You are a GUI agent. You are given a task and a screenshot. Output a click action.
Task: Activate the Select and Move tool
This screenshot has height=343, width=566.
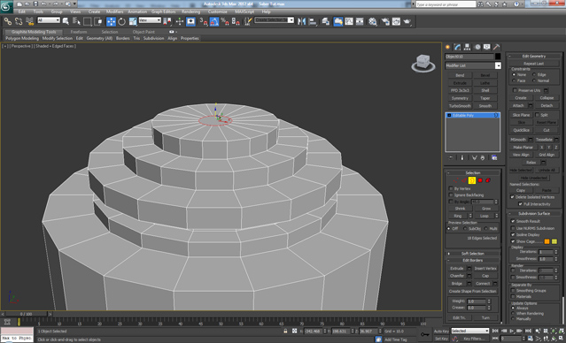coord(112,21)
